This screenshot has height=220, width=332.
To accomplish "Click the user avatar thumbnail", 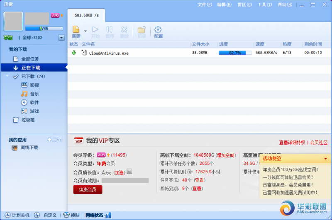I will pos(13,22).
